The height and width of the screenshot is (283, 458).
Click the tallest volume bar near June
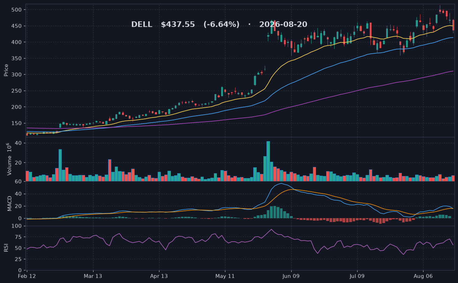click(x=268, y=161)
